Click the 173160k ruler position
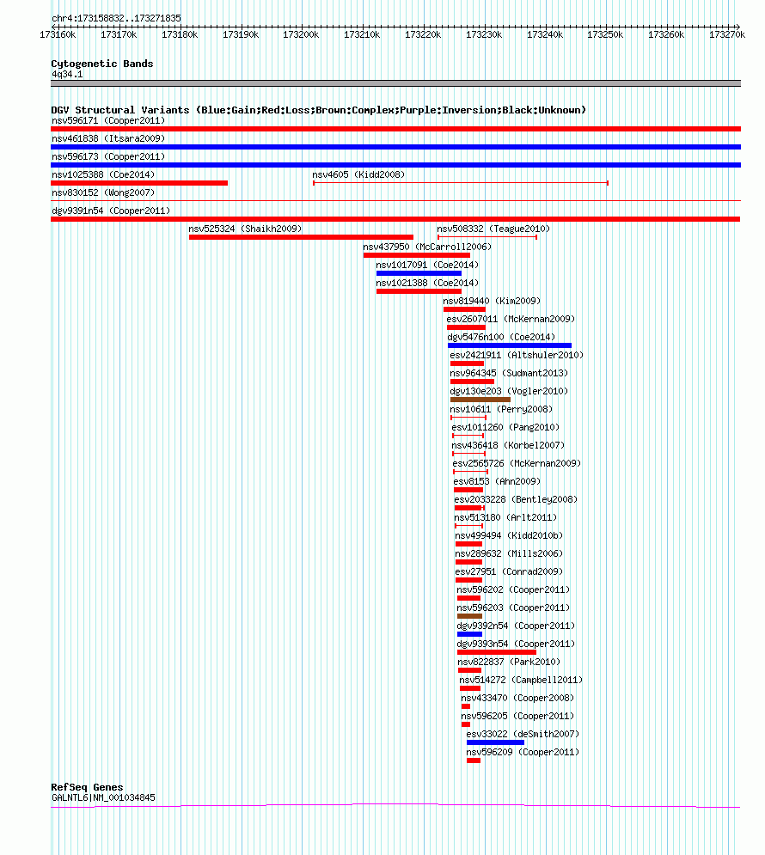The image size is (765, 855). [x=58, y=34]
